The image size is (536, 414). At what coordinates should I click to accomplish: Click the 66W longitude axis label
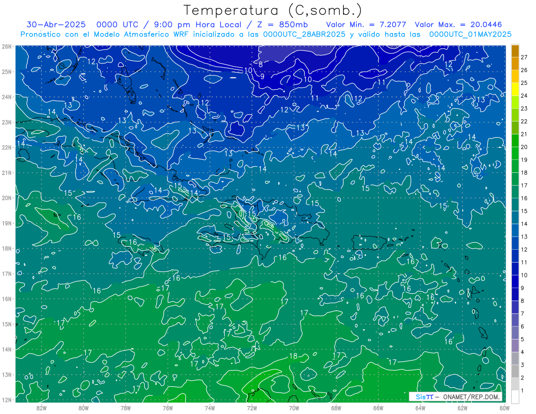pos(378,408)
